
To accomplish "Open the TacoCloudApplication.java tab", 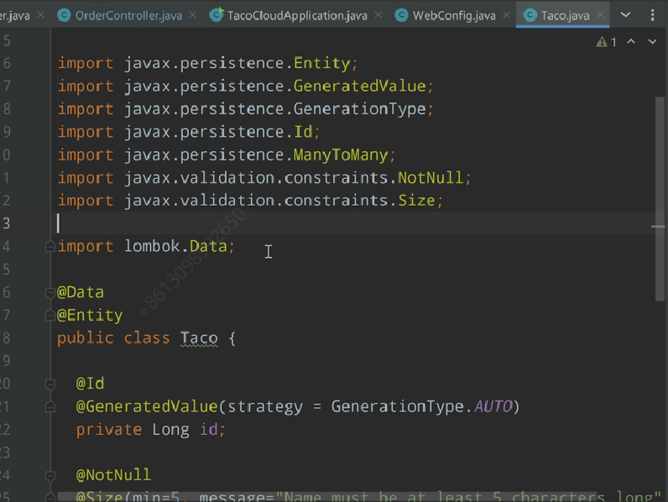I will tap(297, 16).
